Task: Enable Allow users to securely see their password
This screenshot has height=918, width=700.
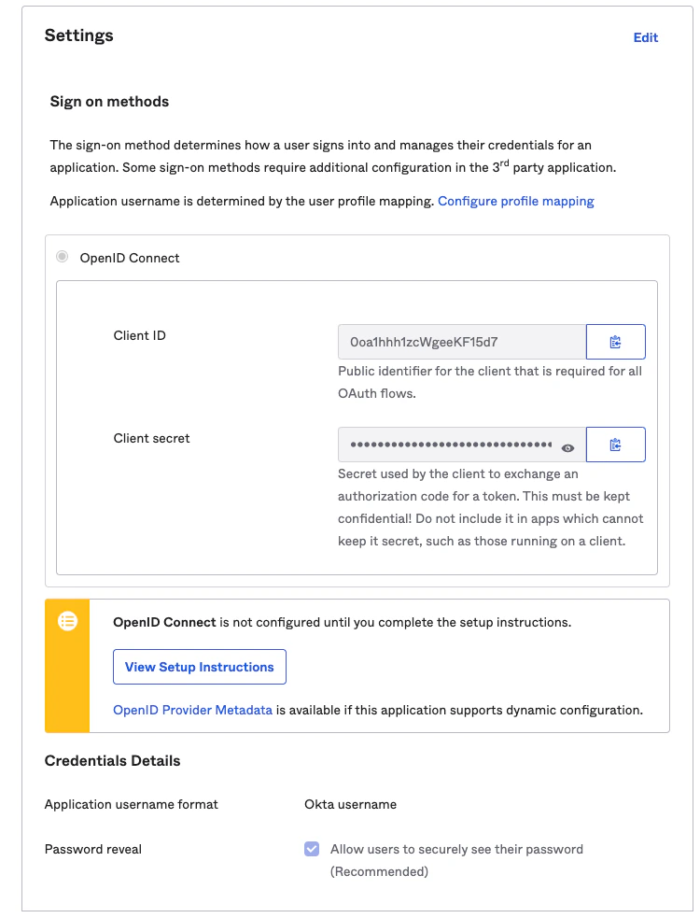Action: [312, 848]
